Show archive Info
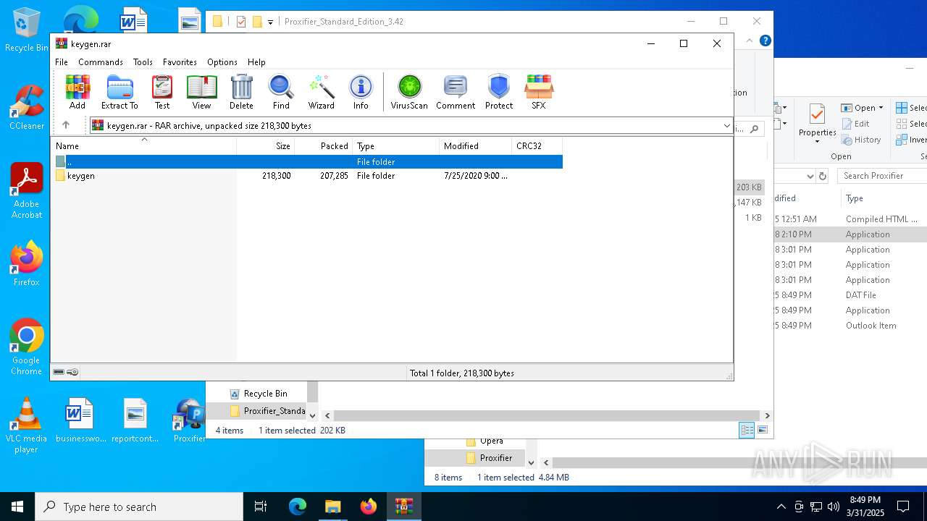The height and width of the screenshot is (521, 927). (361, 92)
